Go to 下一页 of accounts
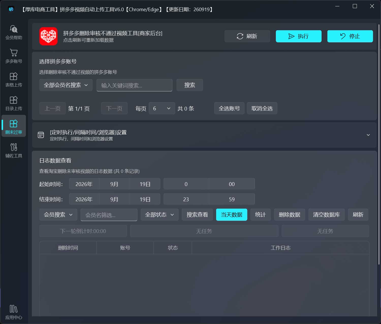The width and height of the screenshot is (381, 324). (114, 109)
